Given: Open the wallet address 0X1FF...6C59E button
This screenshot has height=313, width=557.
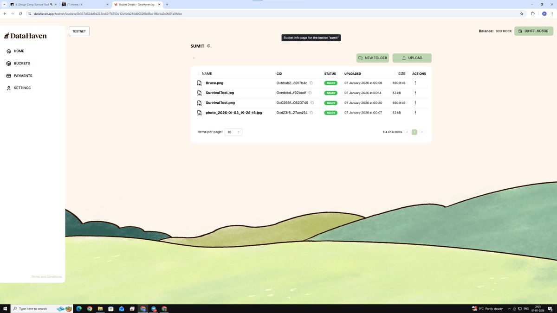Looking at the screenshot, I should (x=533, y=31).
